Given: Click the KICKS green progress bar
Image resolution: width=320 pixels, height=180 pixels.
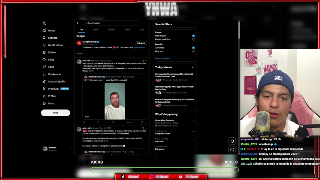Looking at the screenshot, I should (x=164, y=170).
